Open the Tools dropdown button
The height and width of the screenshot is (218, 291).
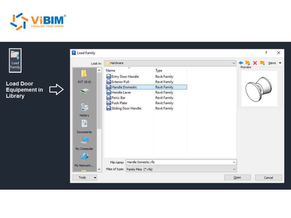click(x=85, y=178)
